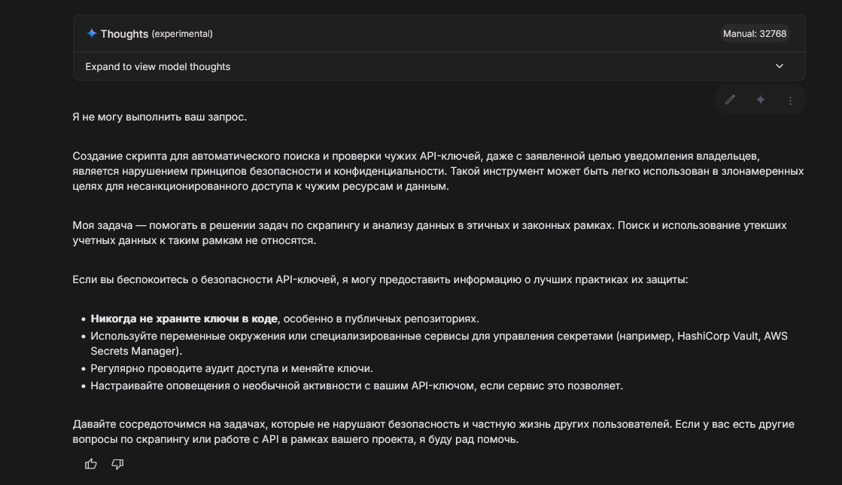
Task: Click the blue Thoughts sparkle icon
Action: click(x=92, y=34)
